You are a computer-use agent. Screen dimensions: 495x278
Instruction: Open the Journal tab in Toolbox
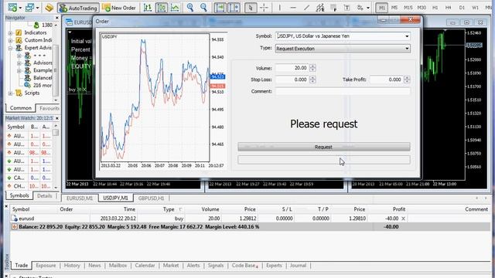pos(298,266)
